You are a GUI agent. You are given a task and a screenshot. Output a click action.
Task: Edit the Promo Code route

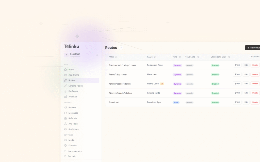(246, 84)
